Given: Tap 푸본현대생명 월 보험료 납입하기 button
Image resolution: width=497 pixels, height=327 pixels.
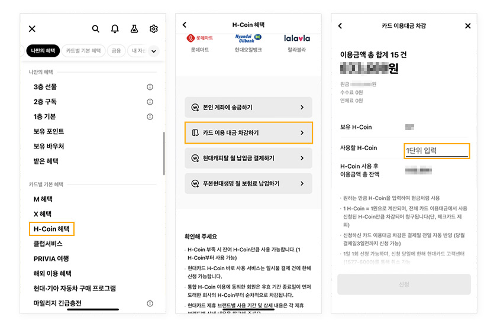Looking at the screenshot, I should pyautogui.click(x=248, y=183).
